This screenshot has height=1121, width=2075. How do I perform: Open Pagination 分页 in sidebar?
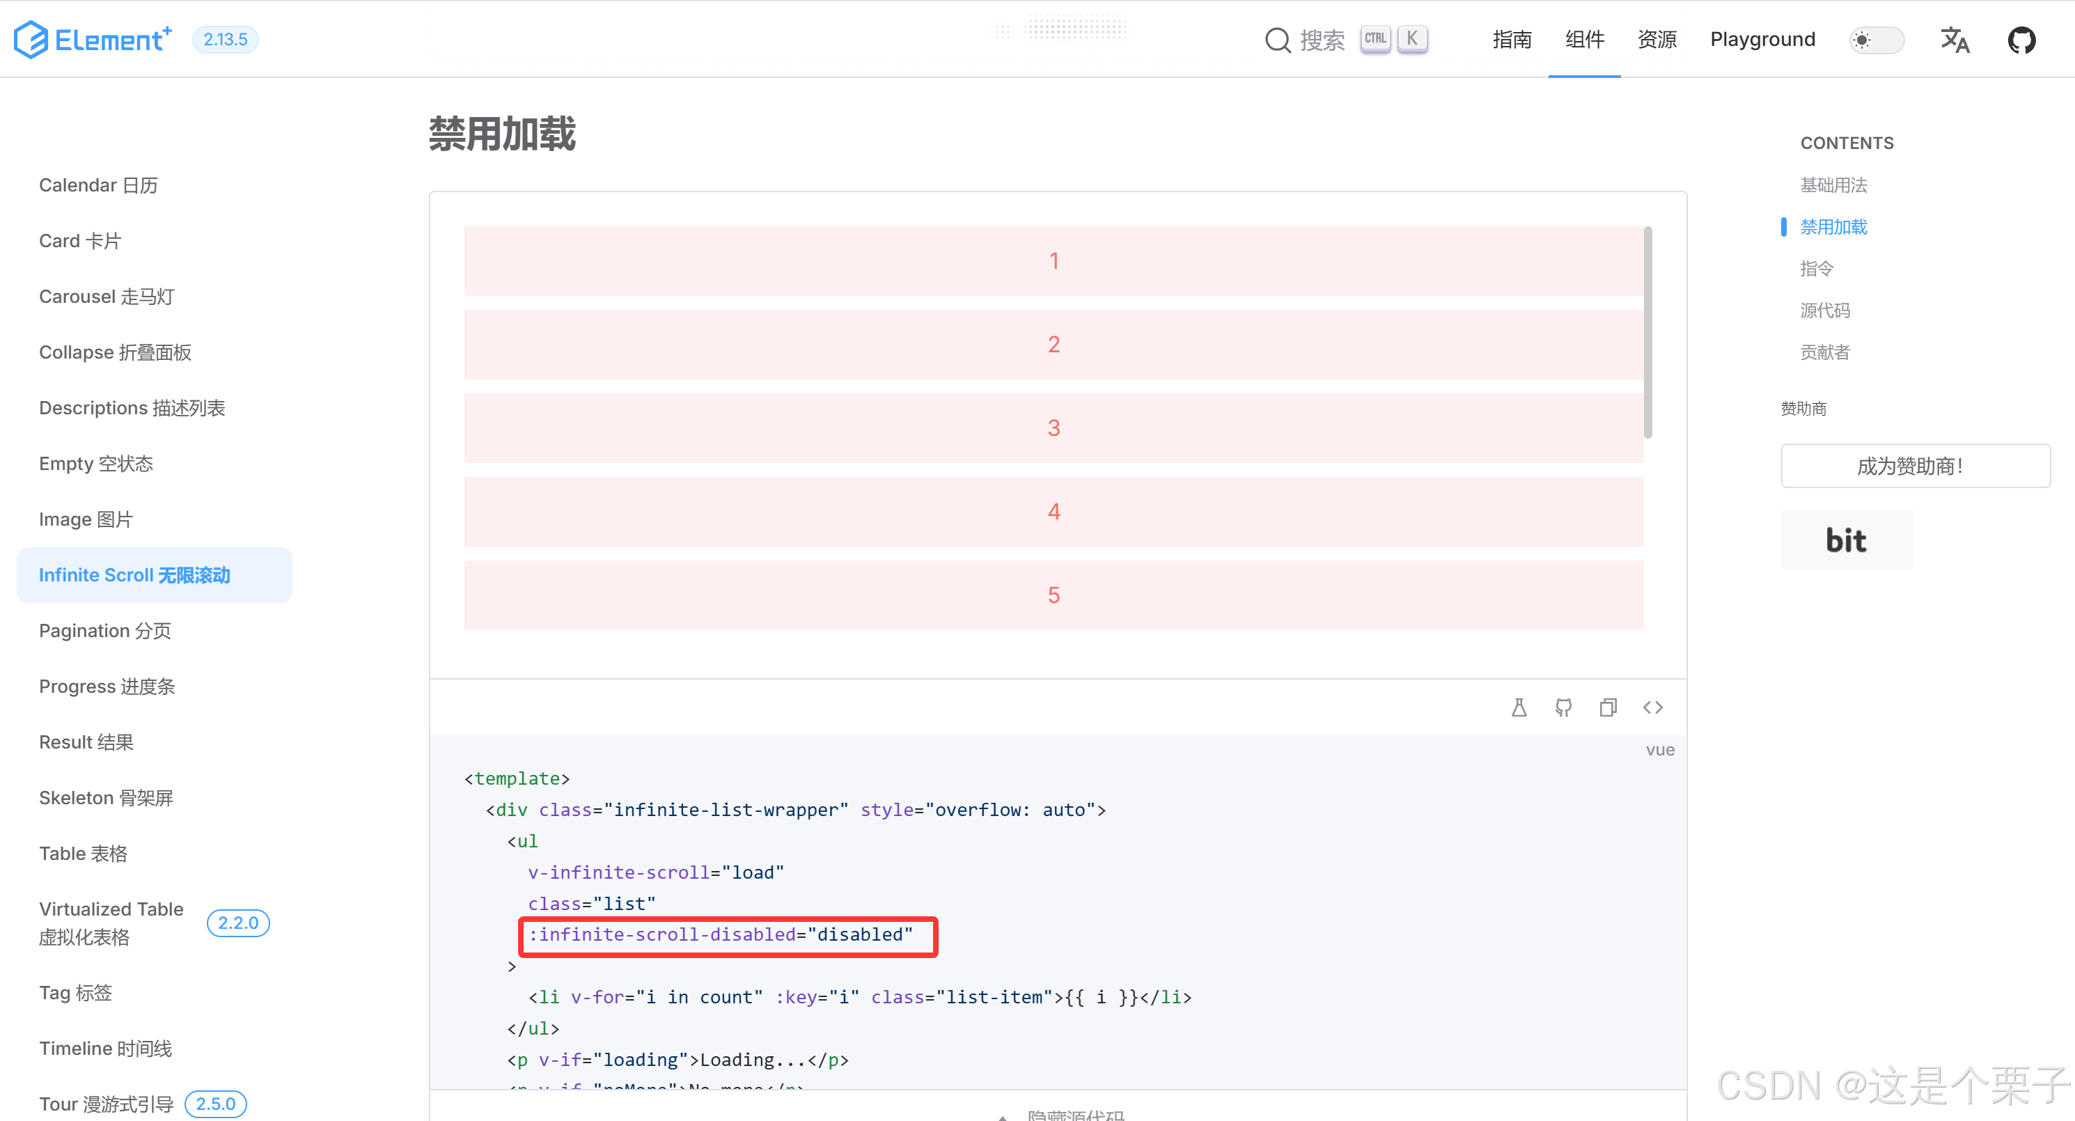tap(106, 631)
